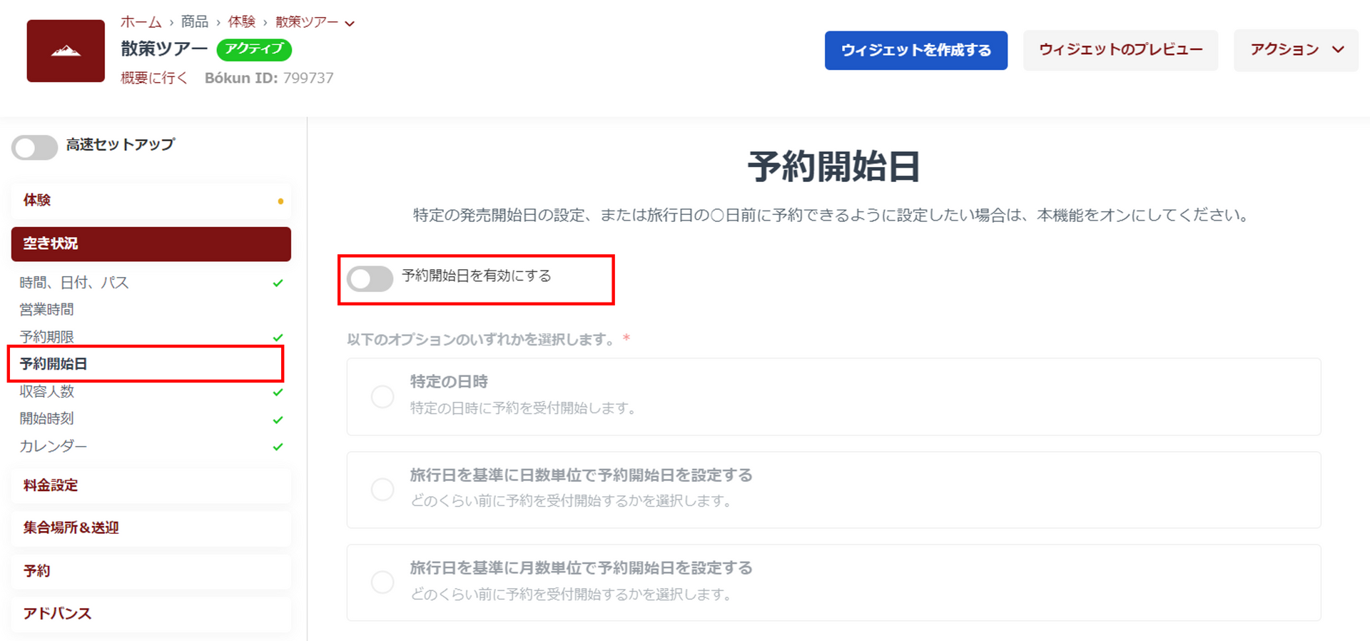
Task: Click the green check beside カレンダー
Action: pyautogui.click(x=278, y=447)
